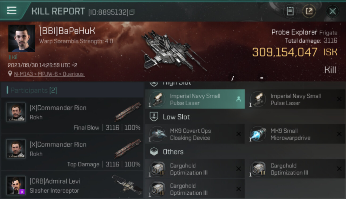Open BaPeHuK's pilot portrait
The width and height of the screenshot is (346, 199).
click(x=22, y=38)
